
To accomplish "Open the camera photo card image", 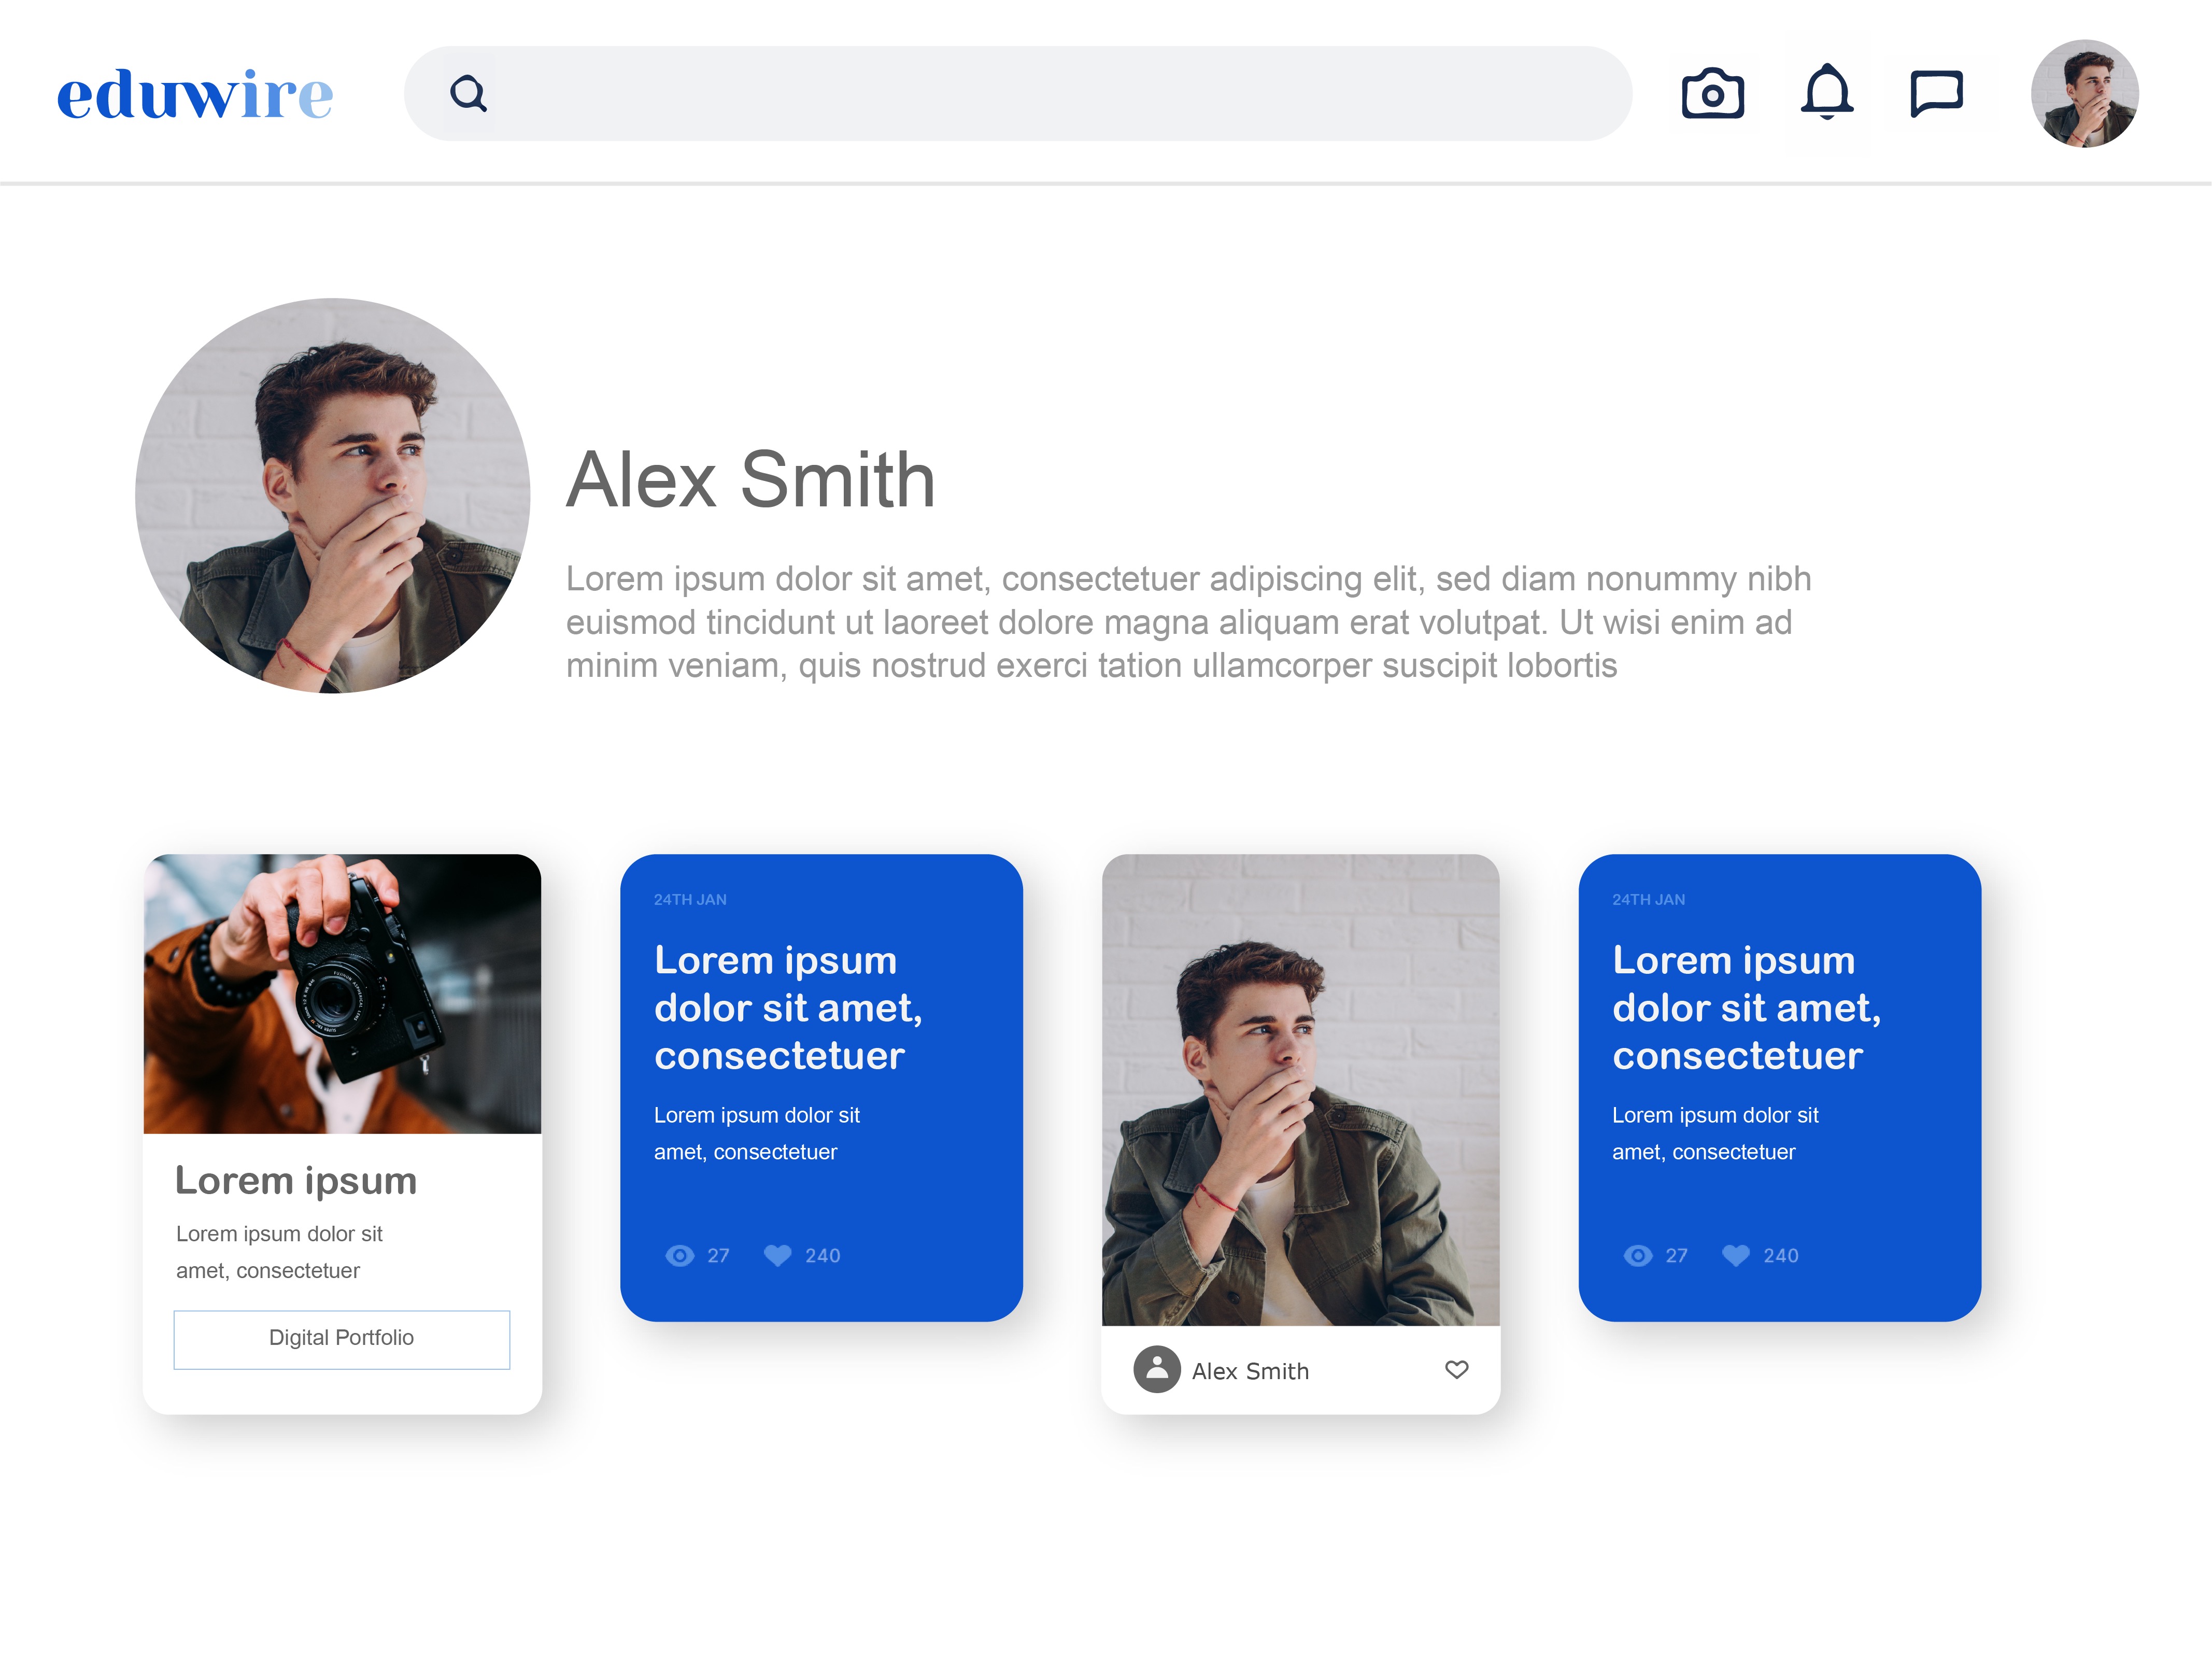I will coord(342,993).
